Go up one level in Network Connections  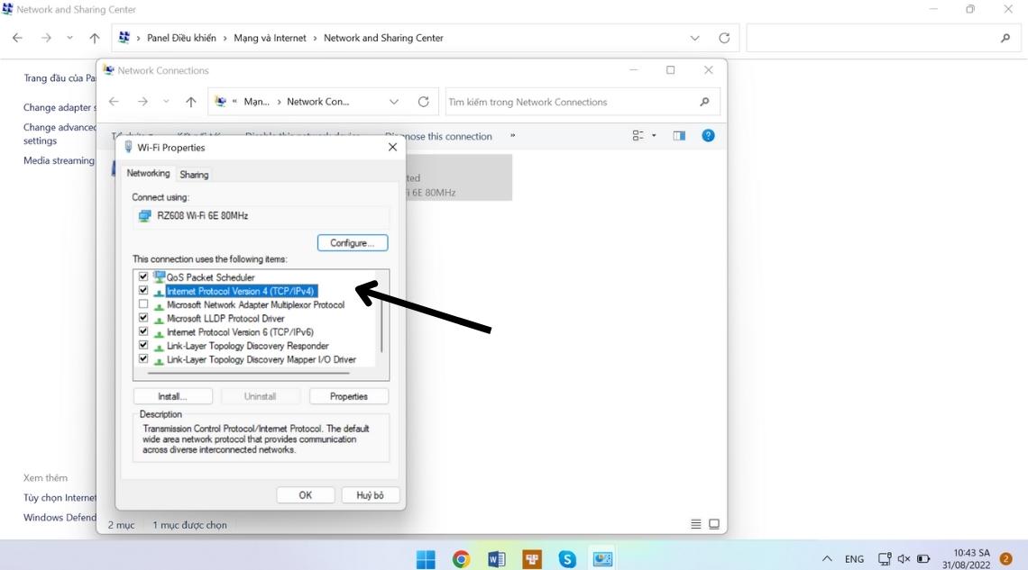(x=191, y=102)
